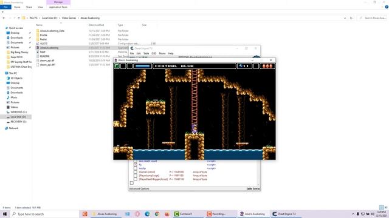
Task: Sort files by Date modified column
Action: click(96, 25)
